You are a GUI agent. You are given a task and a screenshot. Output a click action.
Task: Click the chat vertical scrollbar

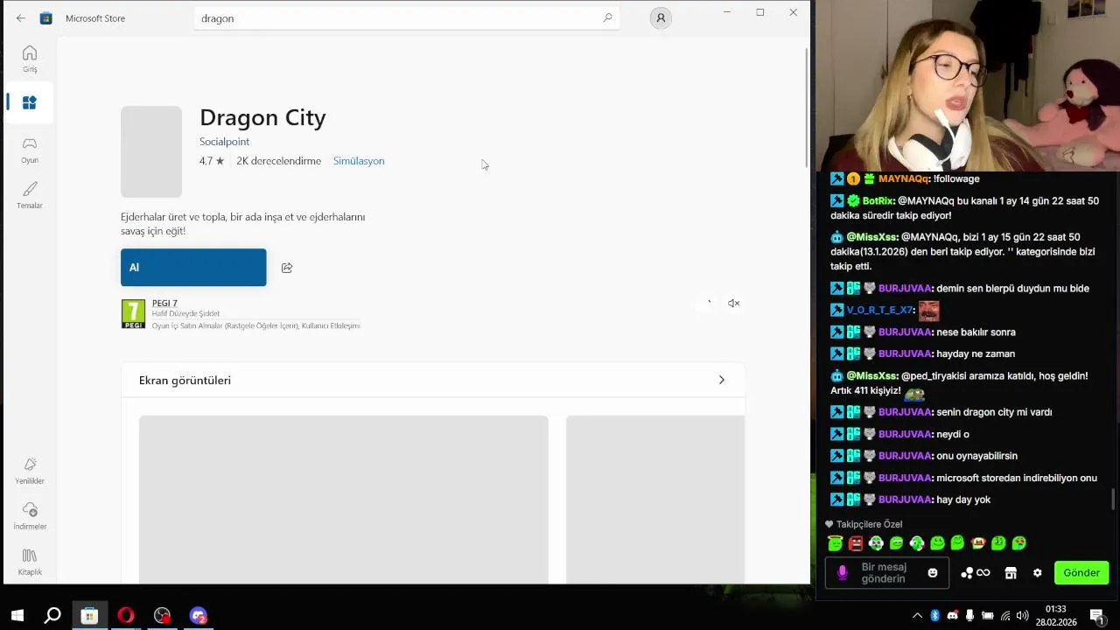click(x=1113, y=499)
